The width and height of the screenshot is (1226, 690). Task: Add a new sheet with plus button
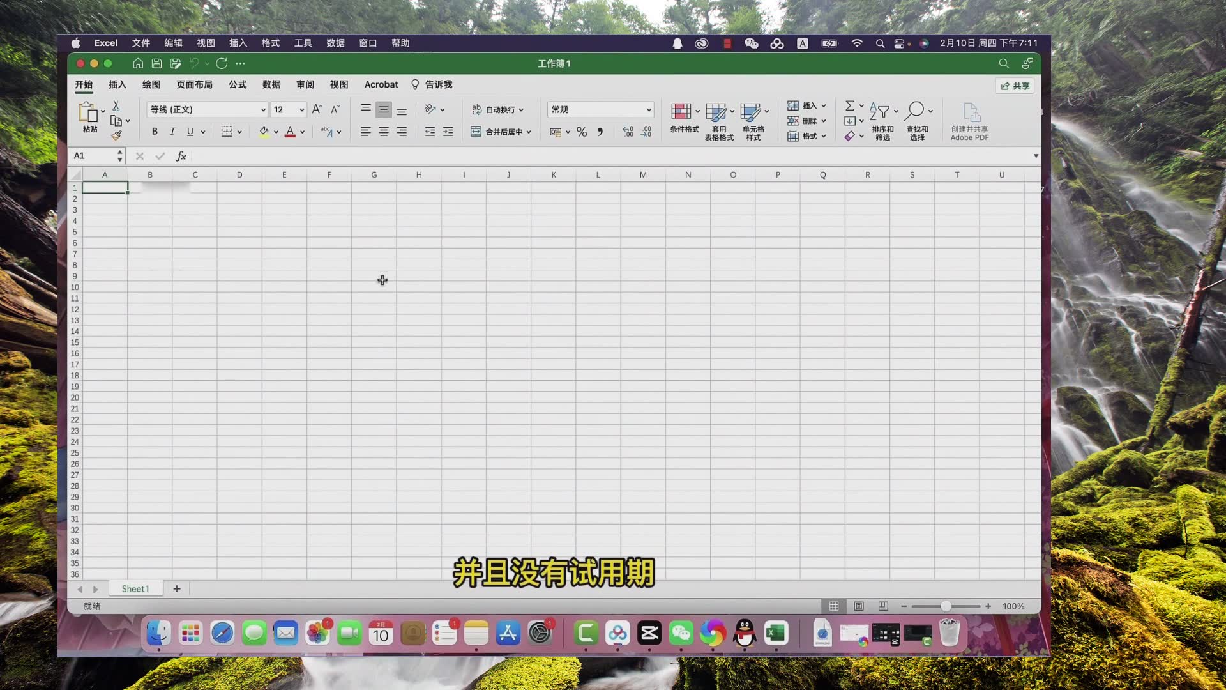(x=177, y=589)
